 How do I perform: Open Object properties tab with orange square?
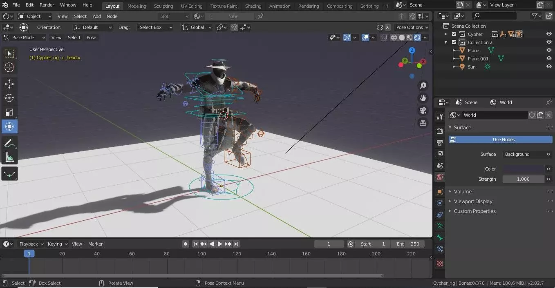pyautogui.click(x=440, y=191)
